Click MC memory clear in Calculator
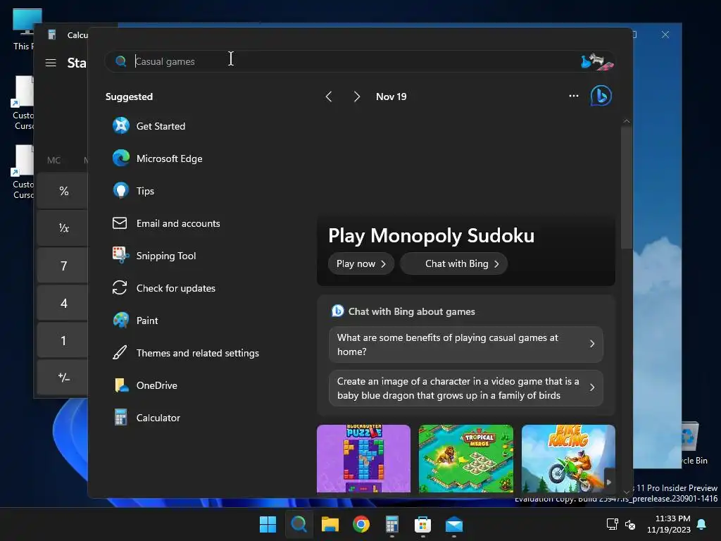 (x=54, y=160)
